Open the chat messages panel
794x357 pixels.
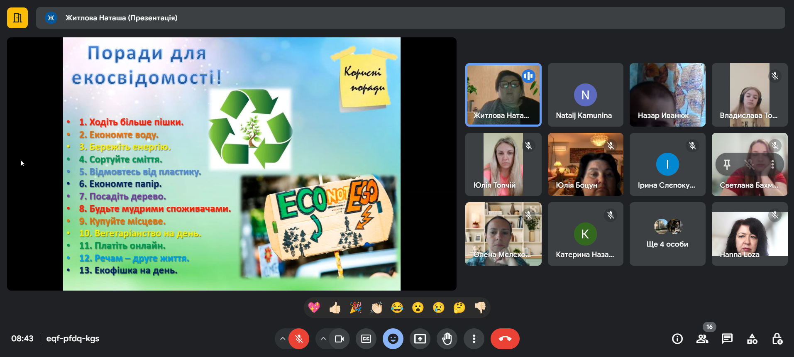click(x=727, y=339)
